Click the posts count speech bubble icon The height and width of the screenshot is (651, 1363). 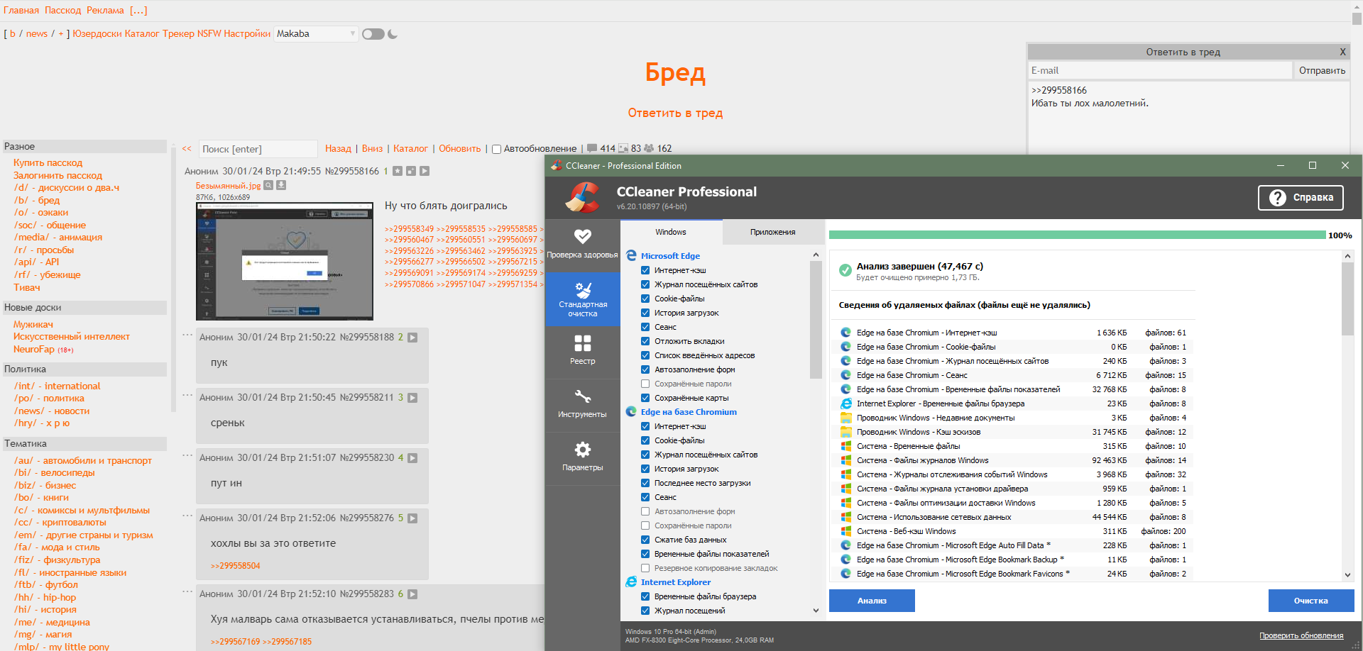tap(592, 148)
